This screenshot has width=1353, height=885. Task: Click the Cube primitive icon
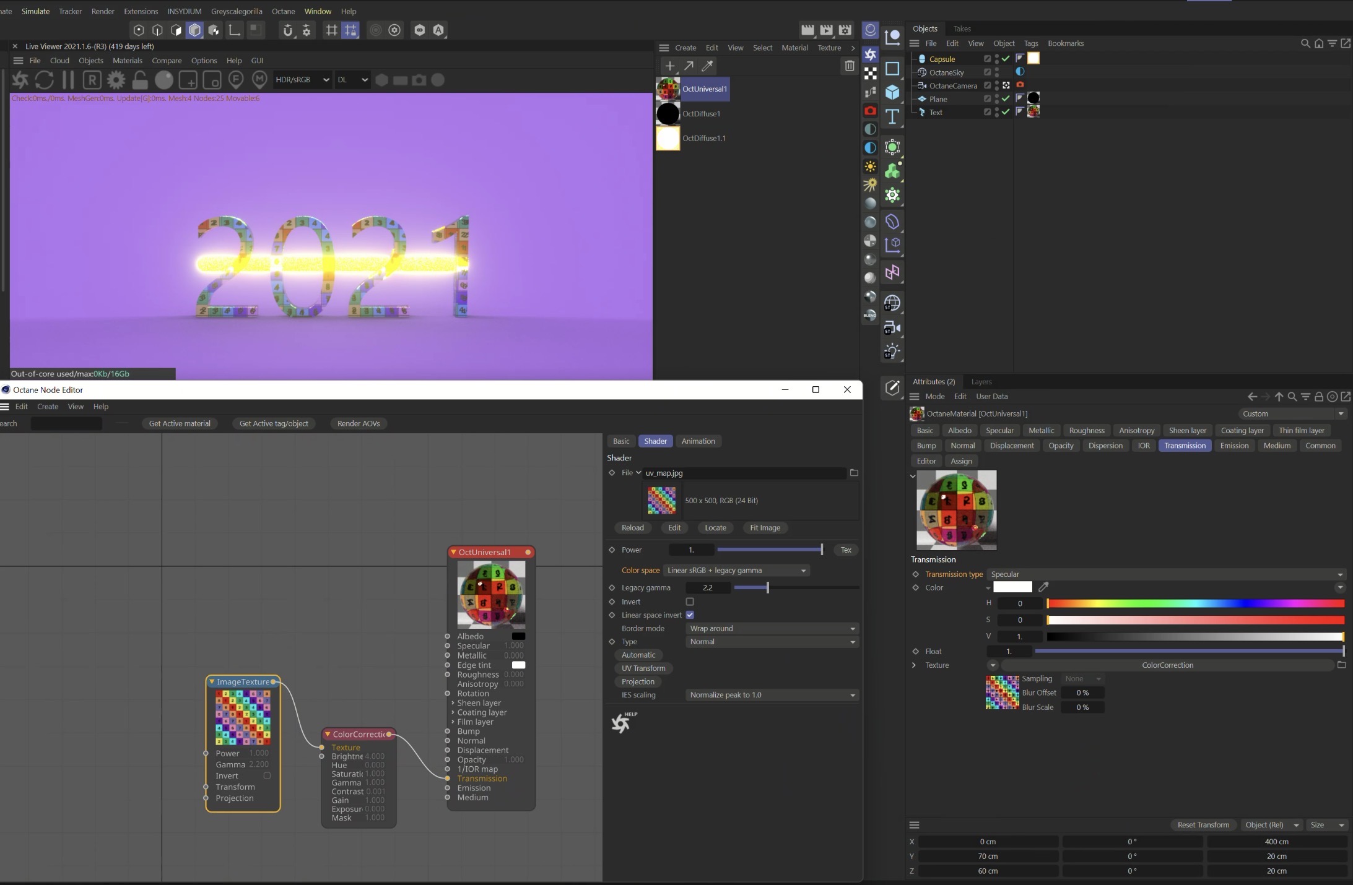coord(892,92)
